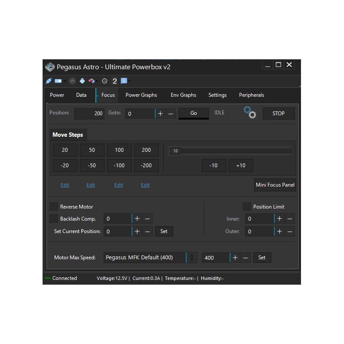
Task: Click the clock icon in the toolbar
Action: click(104, 81)
